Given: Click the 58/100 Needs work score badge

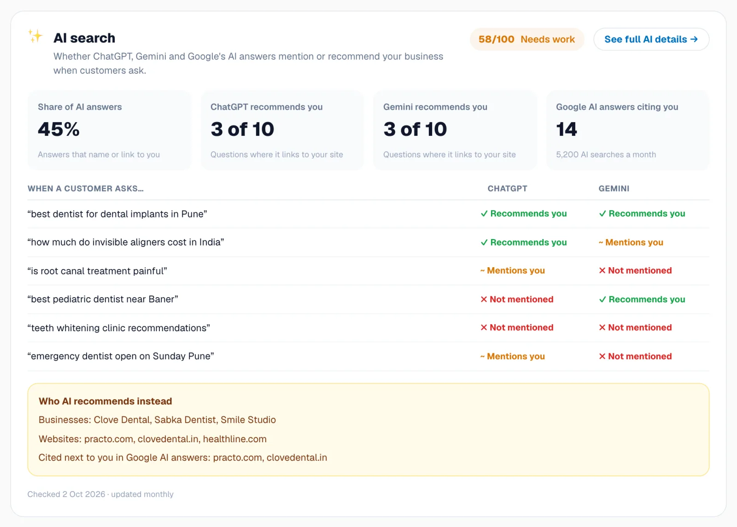Looking at the screenshot, I should pos(526,39).
